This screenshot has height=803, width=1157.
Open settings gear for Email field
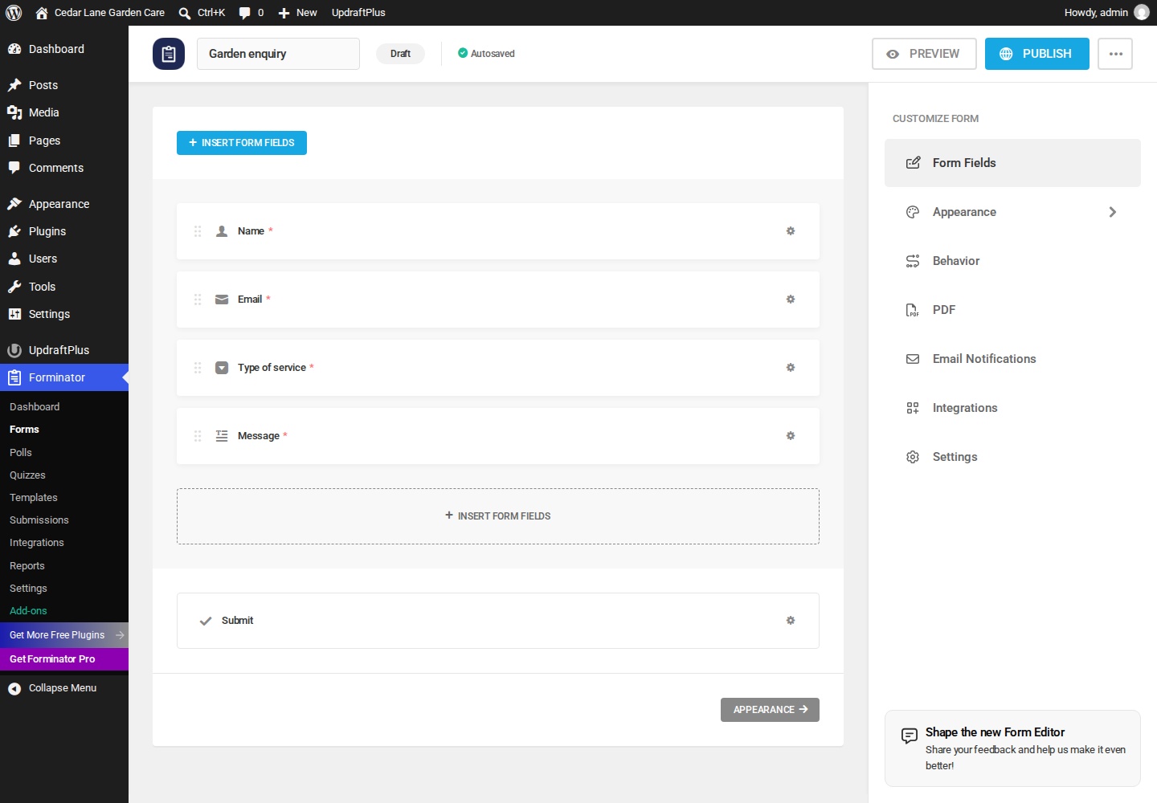[791, 300]
